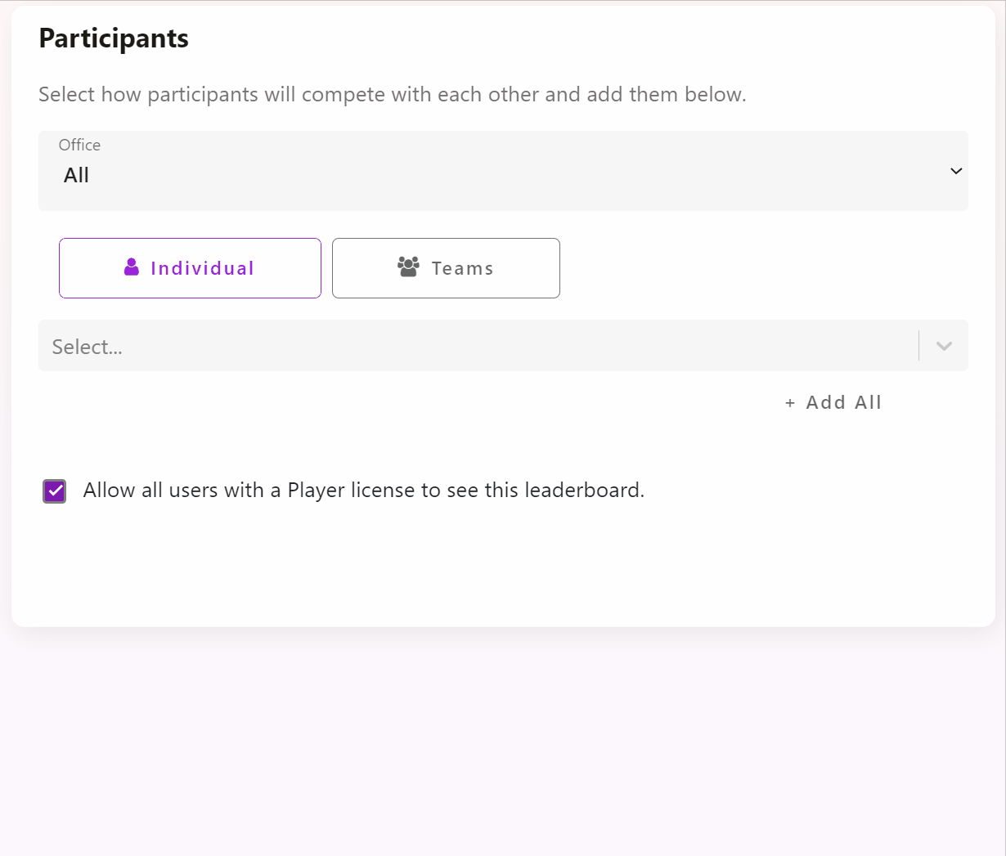Focus the Select... participant search field
The width and height of the screenshot is (1006, 856).
click(478, 346)
